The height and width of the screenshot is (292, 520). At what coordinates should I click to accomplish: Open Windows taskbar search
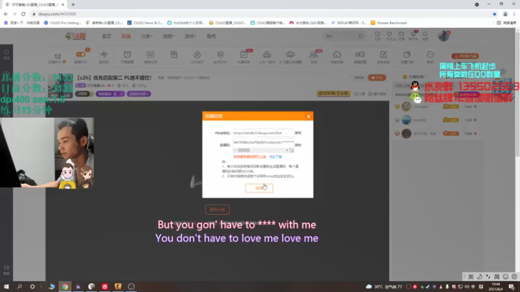click(19, 286)
